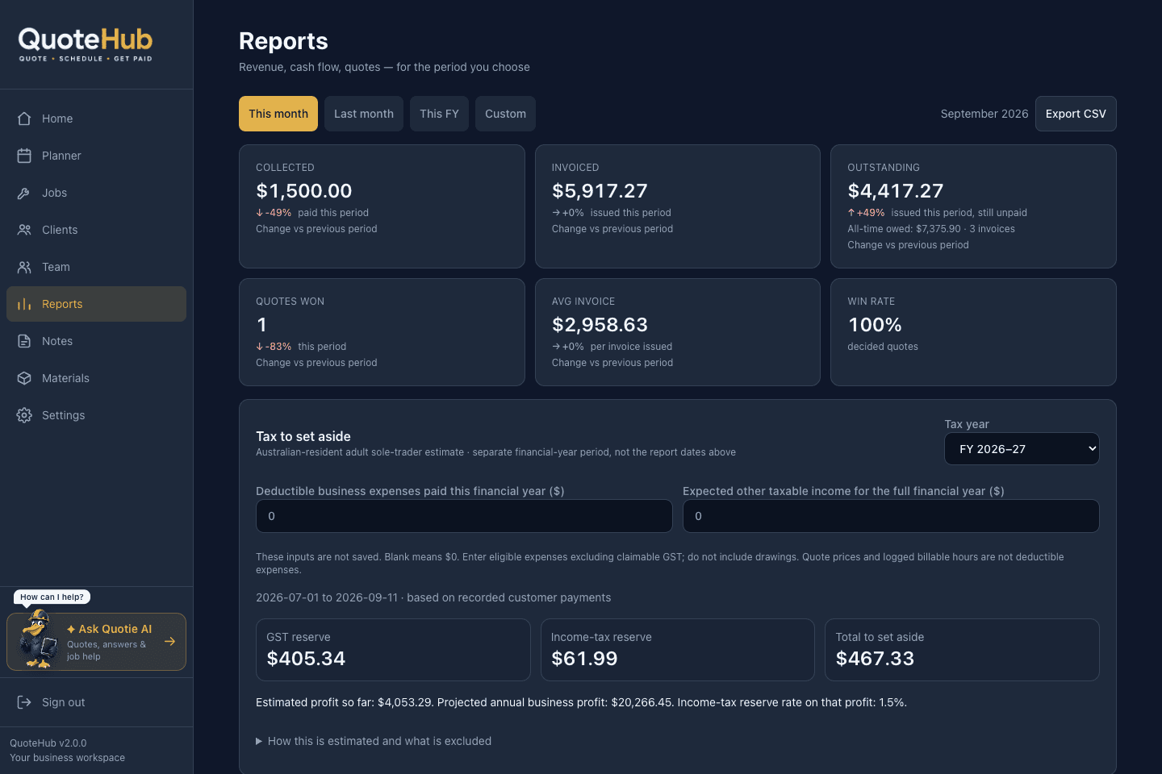Switch to This FY period
This screenshot has height=774, width=1162.
coord(439,114)
